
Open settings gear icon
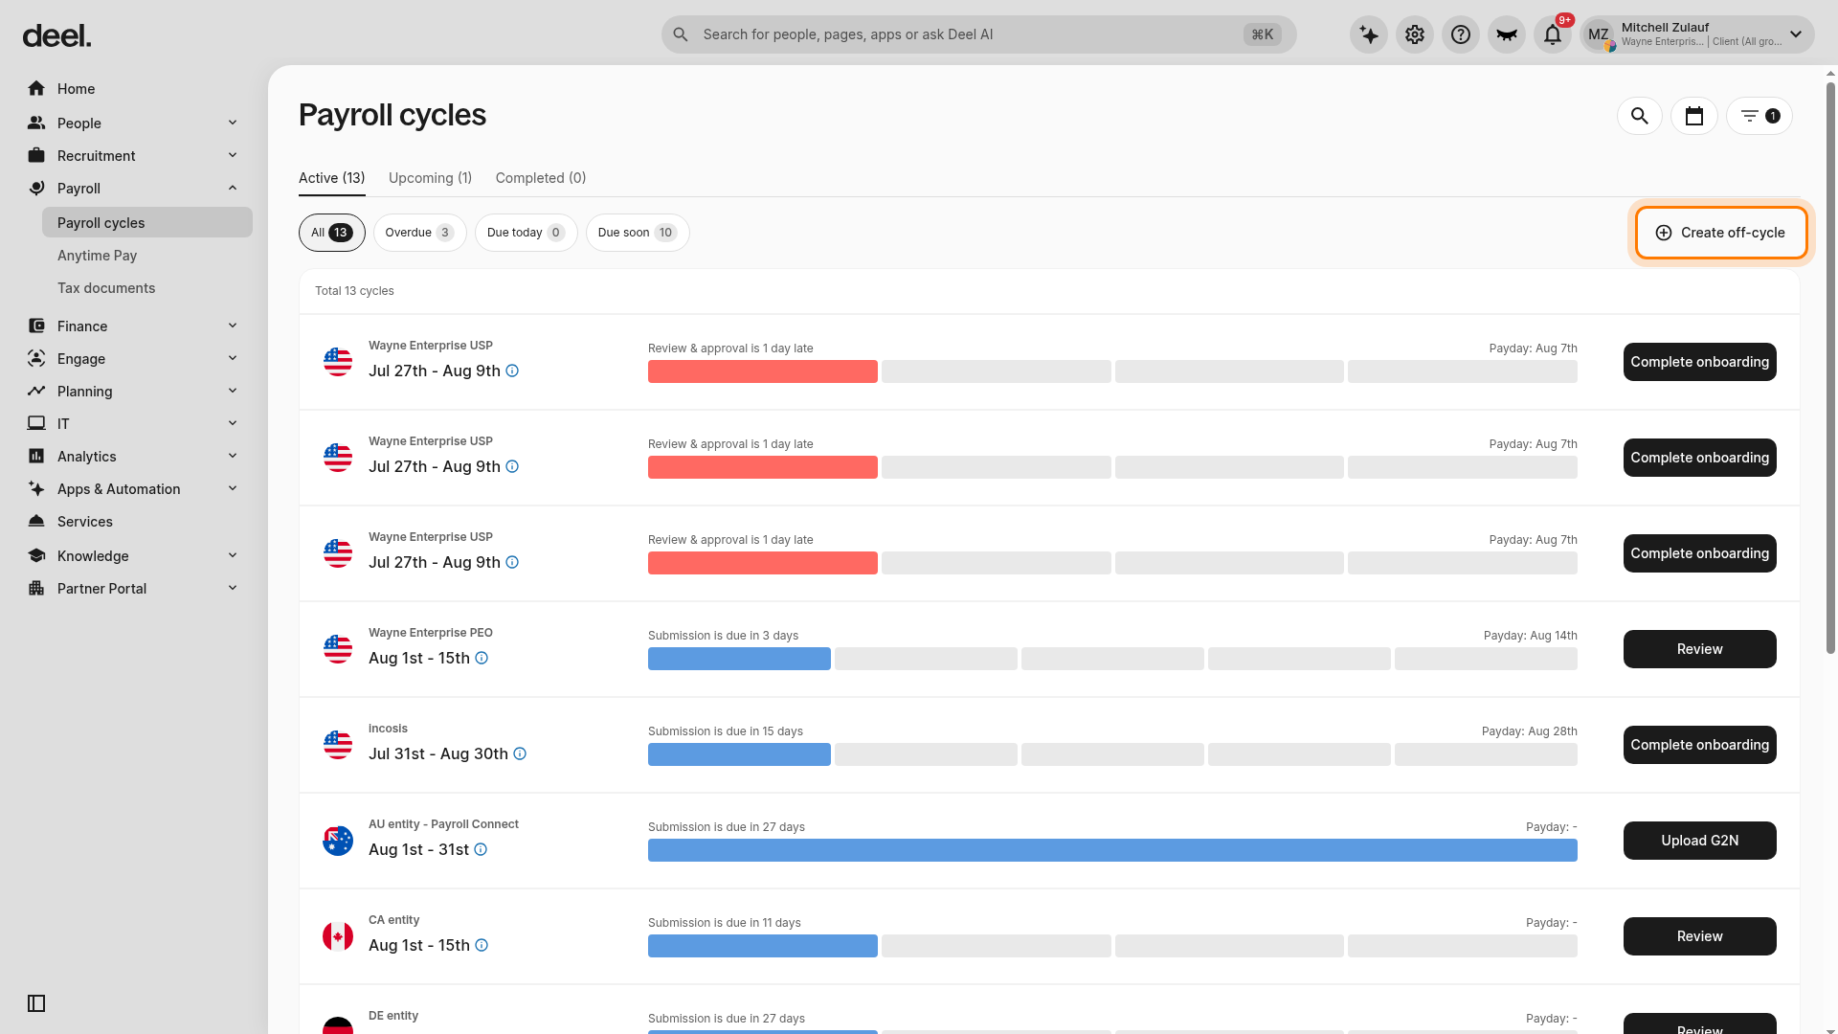pos(1415,34)
